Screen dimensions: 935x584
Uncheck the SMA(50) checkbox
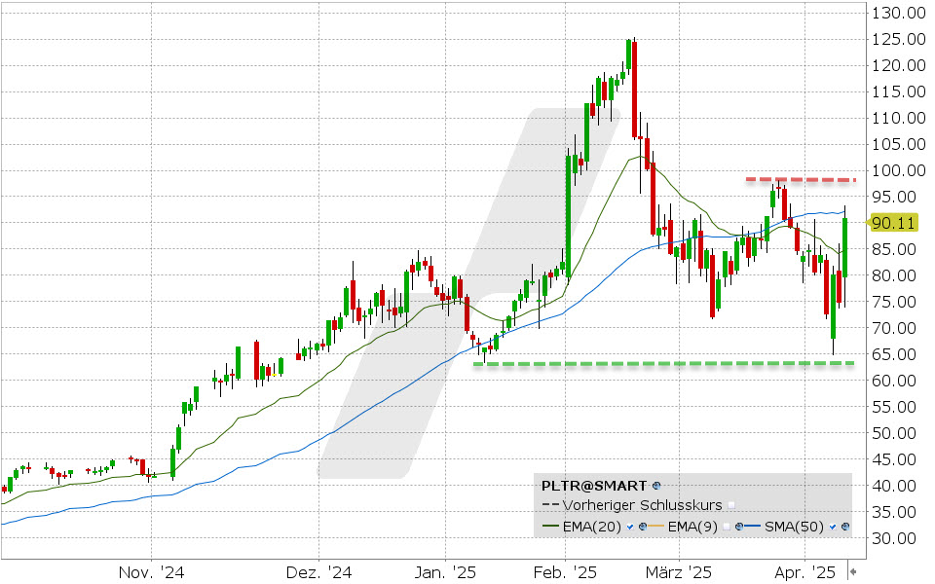(833, 527)
